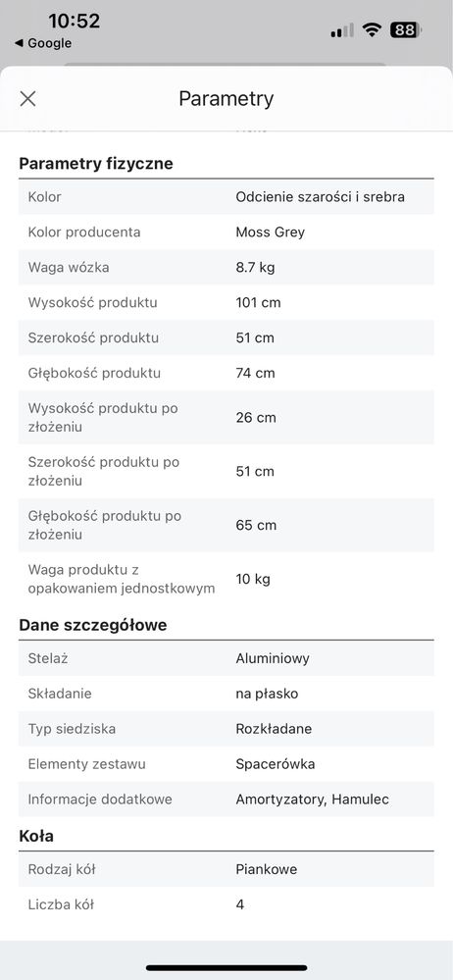Tap the Wi-Fi status icon
The width and height of the screenshot is (453, 980).
point(373,30)
